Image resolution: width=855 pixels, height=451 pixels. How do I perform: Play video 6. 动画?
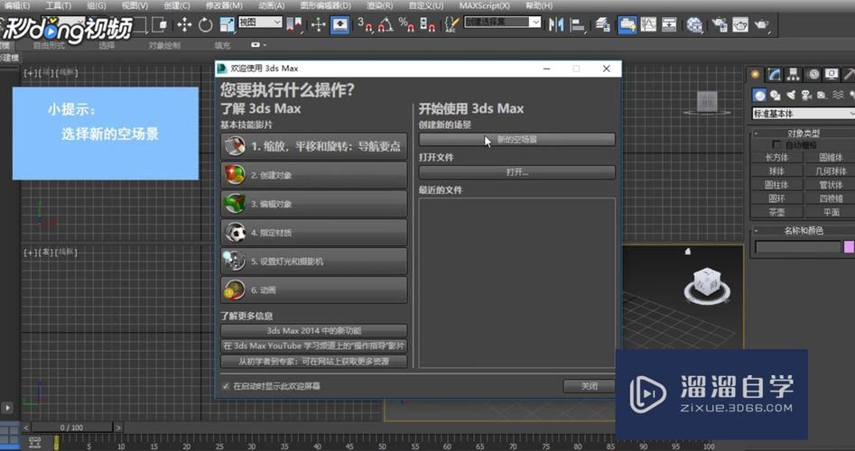(313, 290)
